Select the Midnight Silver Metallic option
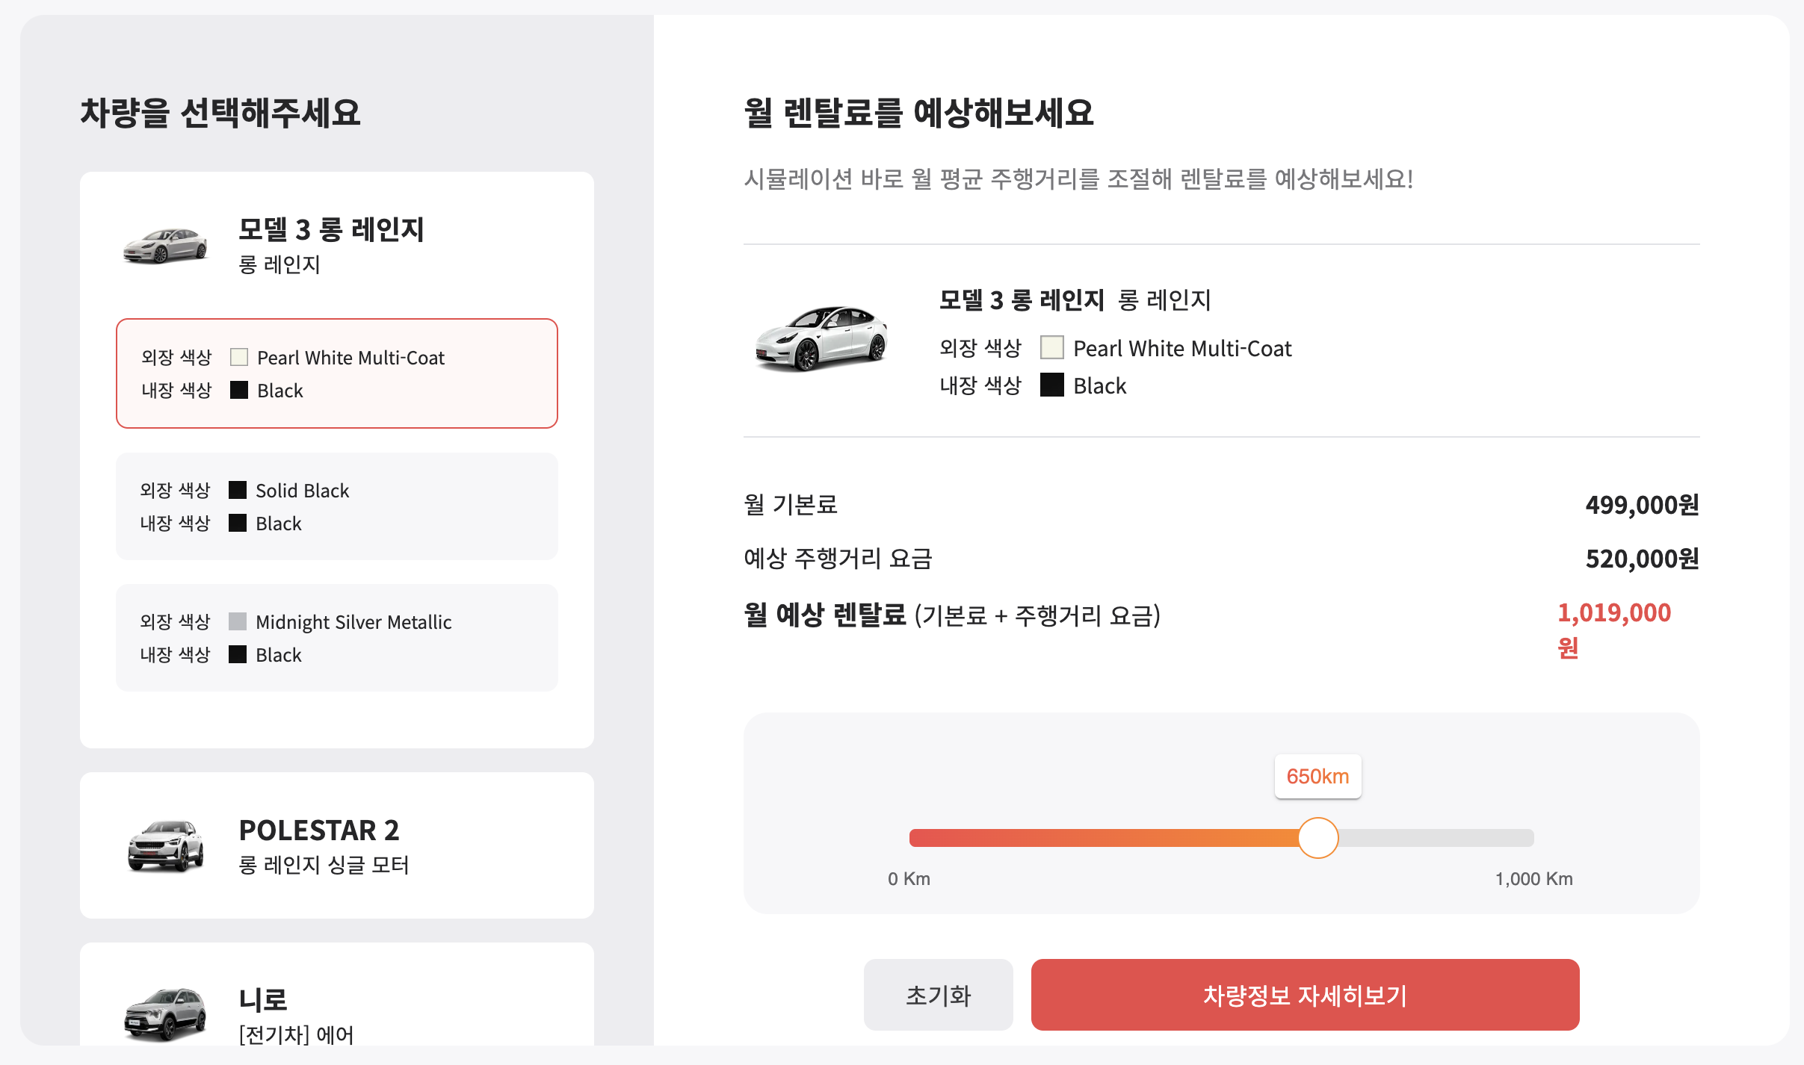Image resolution: width=1804 pixels, height=1065 pixels. pos(337,638)
